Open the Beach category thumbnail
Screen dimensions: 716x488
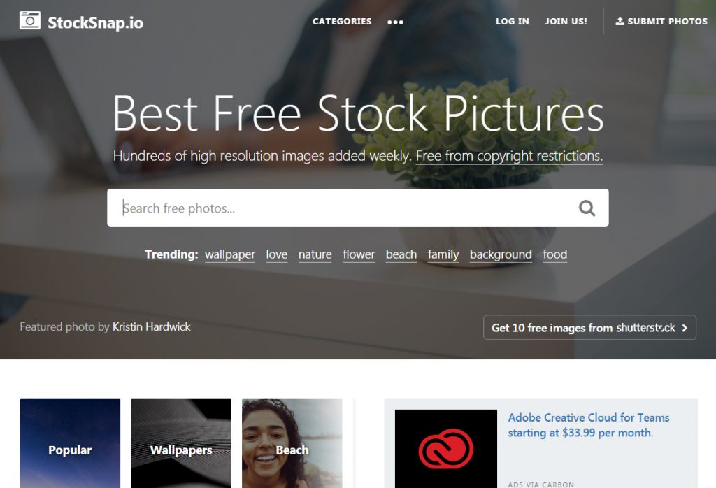(x=292, y=443)
